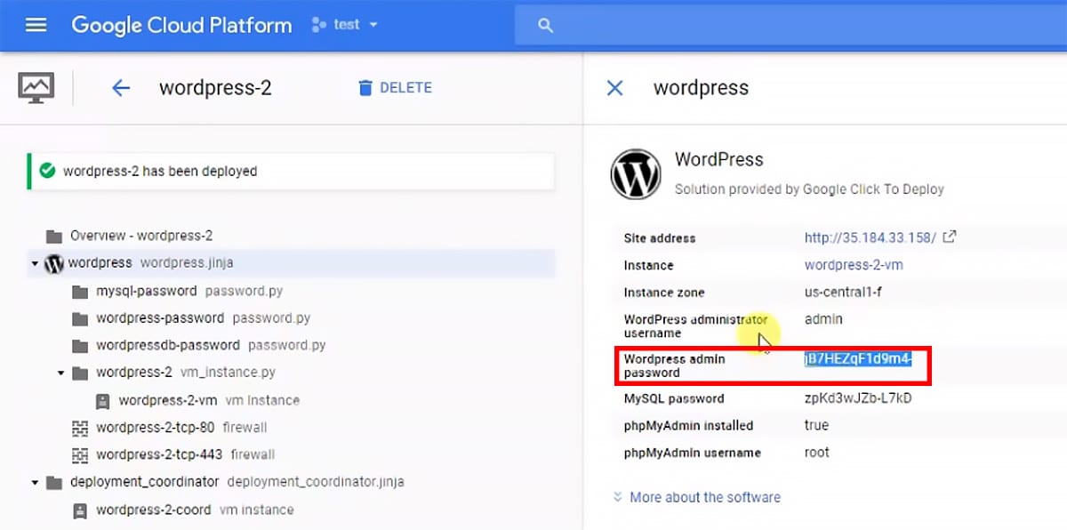Screen dimensions: 1067x530
Task: Open the wordpress-2-vm instance link
Action: point(854,265)
